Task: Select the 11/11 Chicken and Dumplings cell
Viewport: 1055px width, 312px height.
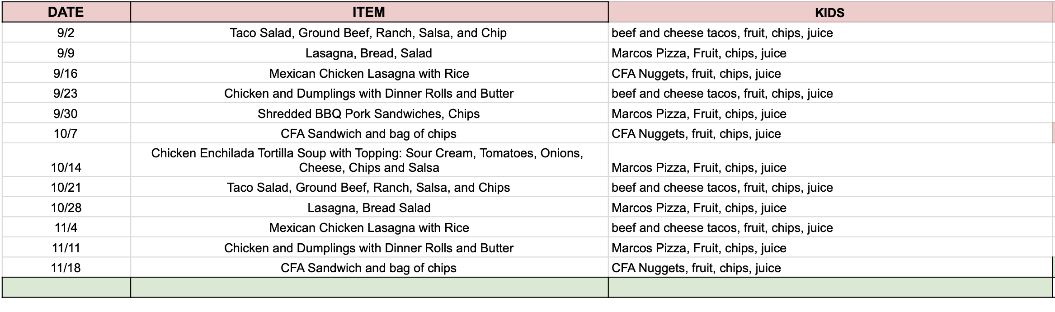Action: 369,247
